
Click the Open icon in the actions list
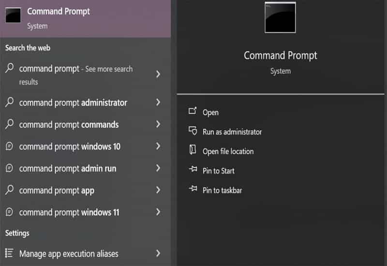193,112
